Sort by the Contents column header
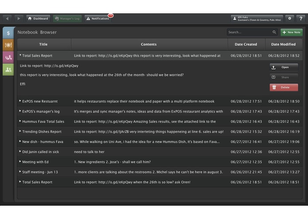308x219 pixels. tap(149, 44)
